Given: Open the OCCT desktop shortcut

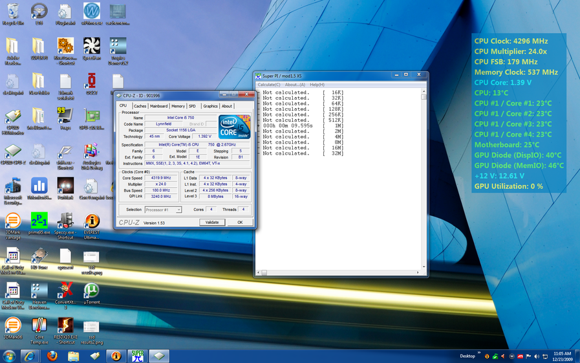Looking at the screenshot, I should [91, 84].
